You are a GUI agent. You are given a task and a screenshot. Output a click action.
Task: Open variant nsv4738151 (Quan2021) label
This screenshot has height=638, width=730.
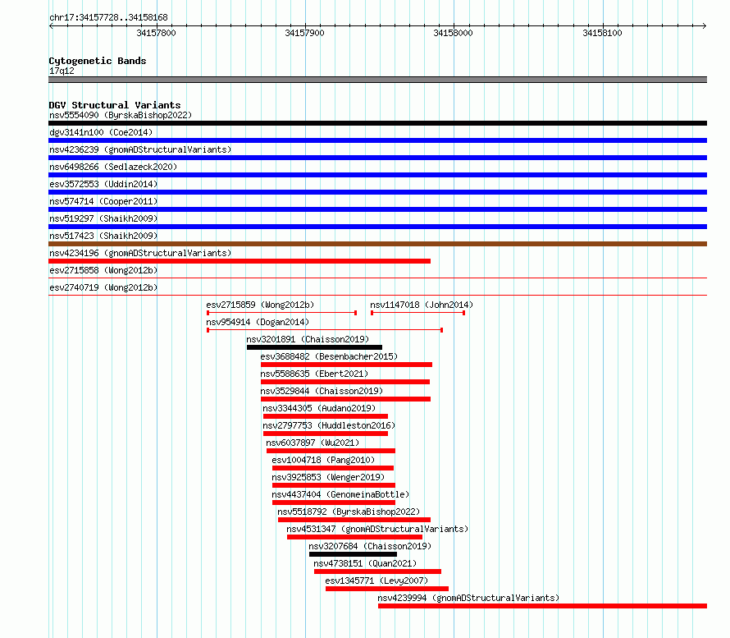point(365,563)
